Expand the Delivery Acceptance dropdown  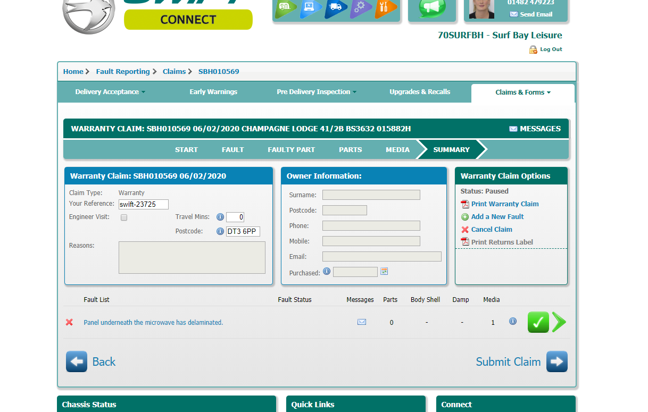110,92
